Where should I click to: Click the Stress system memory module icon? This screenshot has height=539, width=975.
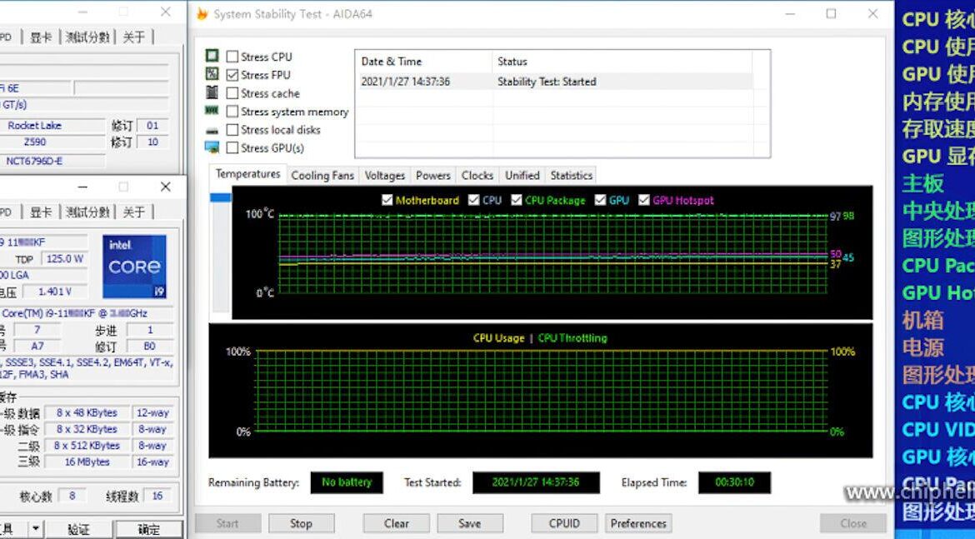211,111
